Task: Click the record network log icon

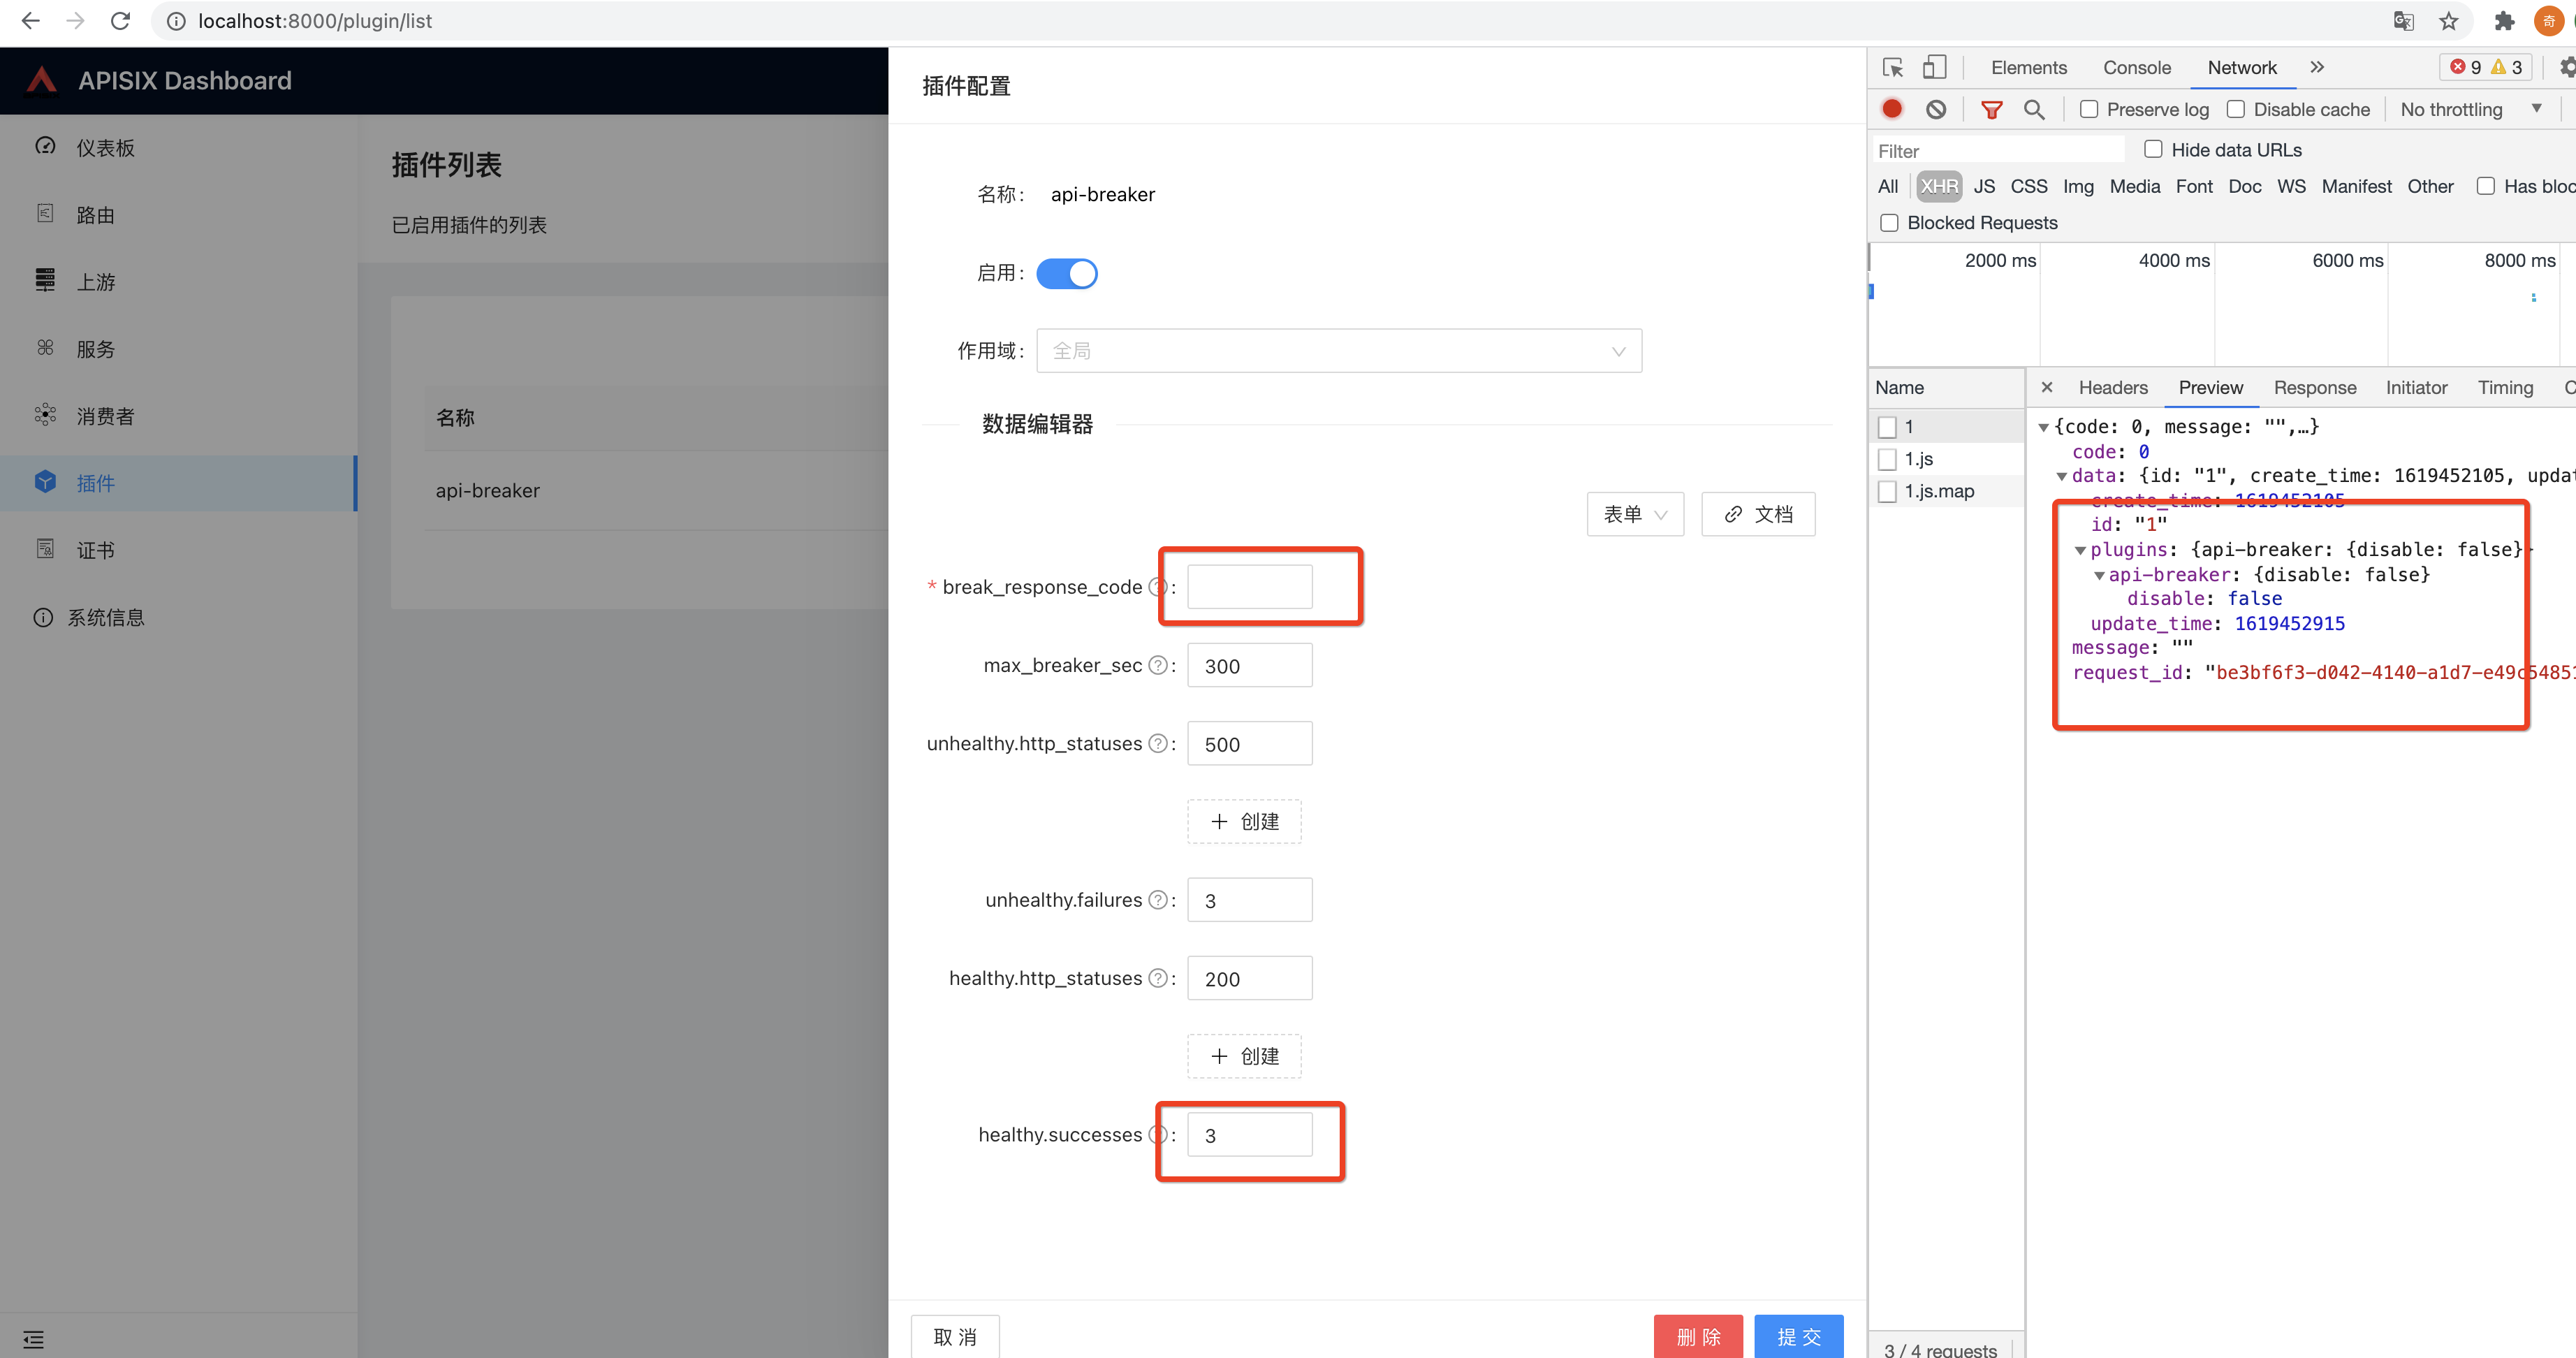Action: [x=1891, y=109]
